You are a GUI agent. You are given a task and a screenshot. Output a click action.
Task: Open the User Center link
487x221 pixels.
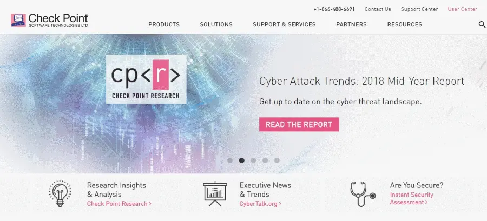463,9
